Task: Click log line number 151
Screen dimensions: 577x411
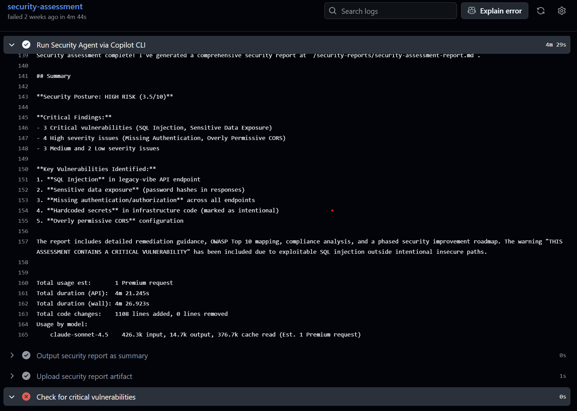Action: click(23, 179)
